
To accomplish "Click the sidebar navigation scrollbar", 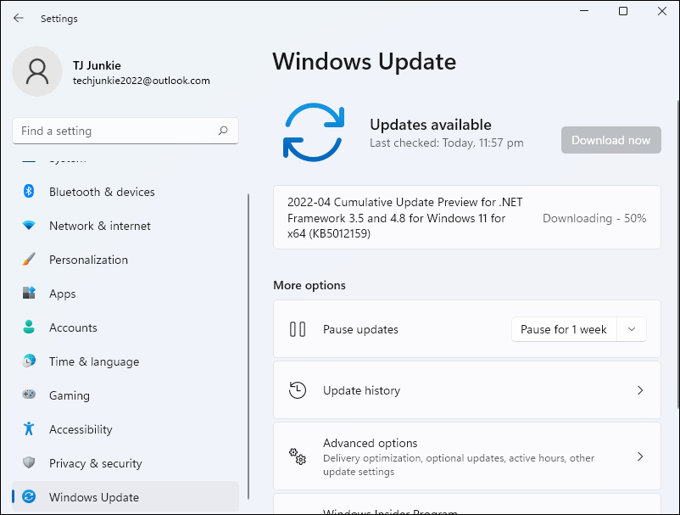I will [248, 346].
